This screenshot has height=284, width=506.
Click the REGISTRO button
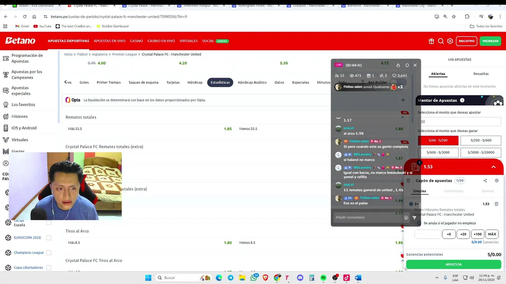click(466, 41)
